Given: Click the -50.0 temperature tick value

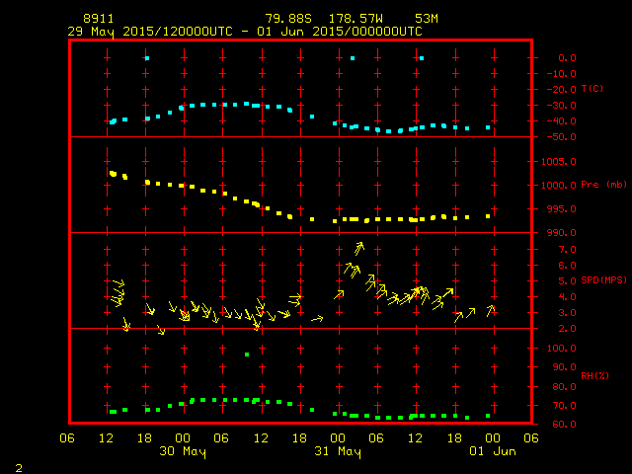Looking at the screenshot, I should pyautogui.click(x=562, y=137).
